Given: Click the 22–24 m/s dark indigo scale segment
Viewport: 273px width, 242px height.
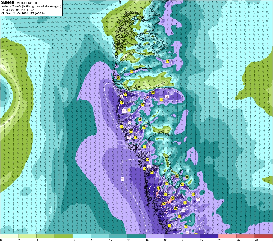Looking at the screenshot, I should (209, 236).
